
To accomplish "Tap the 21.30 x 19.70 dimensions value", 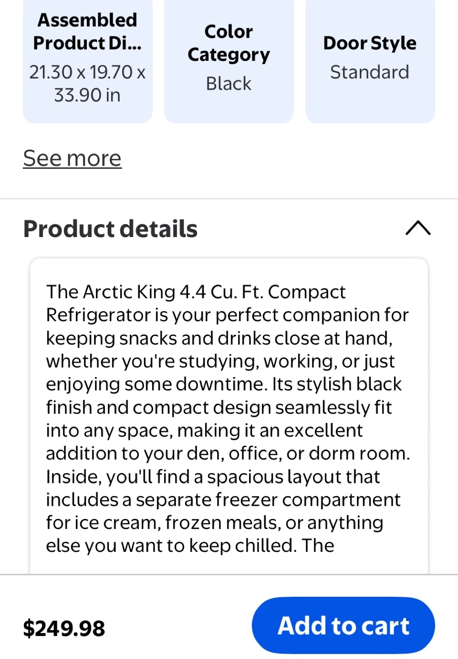I will (x=87, y=84).
